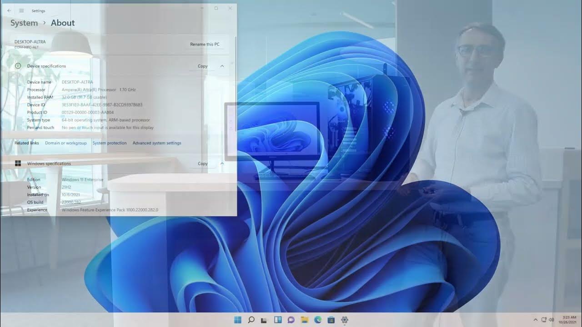Open the volume icon in the system tray

tap(551, 320)
